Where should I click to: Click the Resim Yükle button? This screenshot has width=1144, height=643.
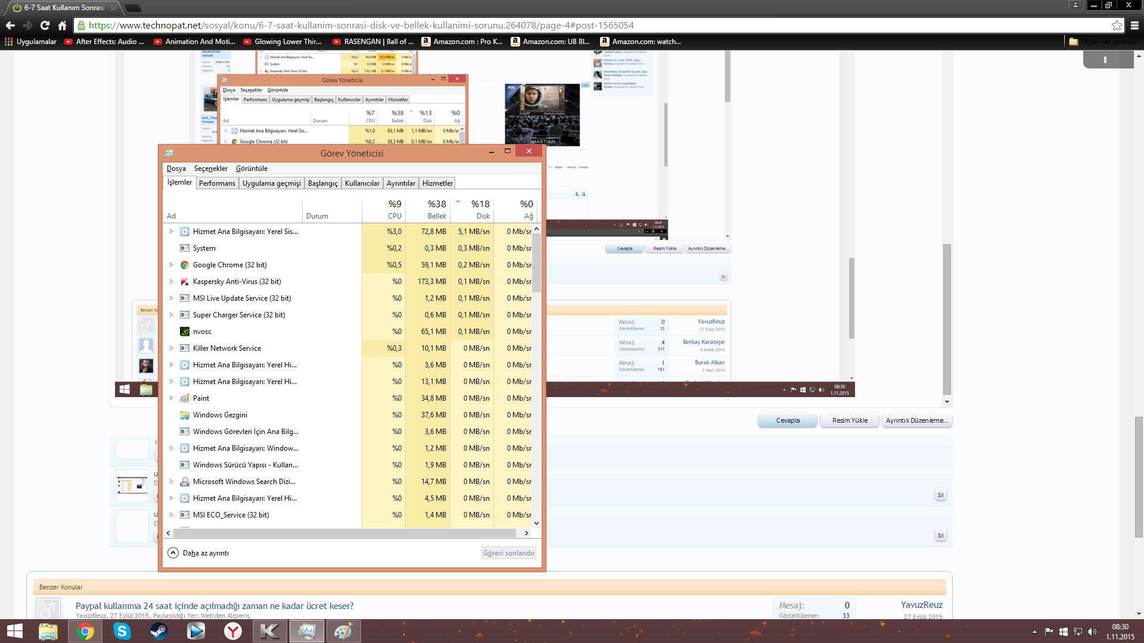(850, 420)
